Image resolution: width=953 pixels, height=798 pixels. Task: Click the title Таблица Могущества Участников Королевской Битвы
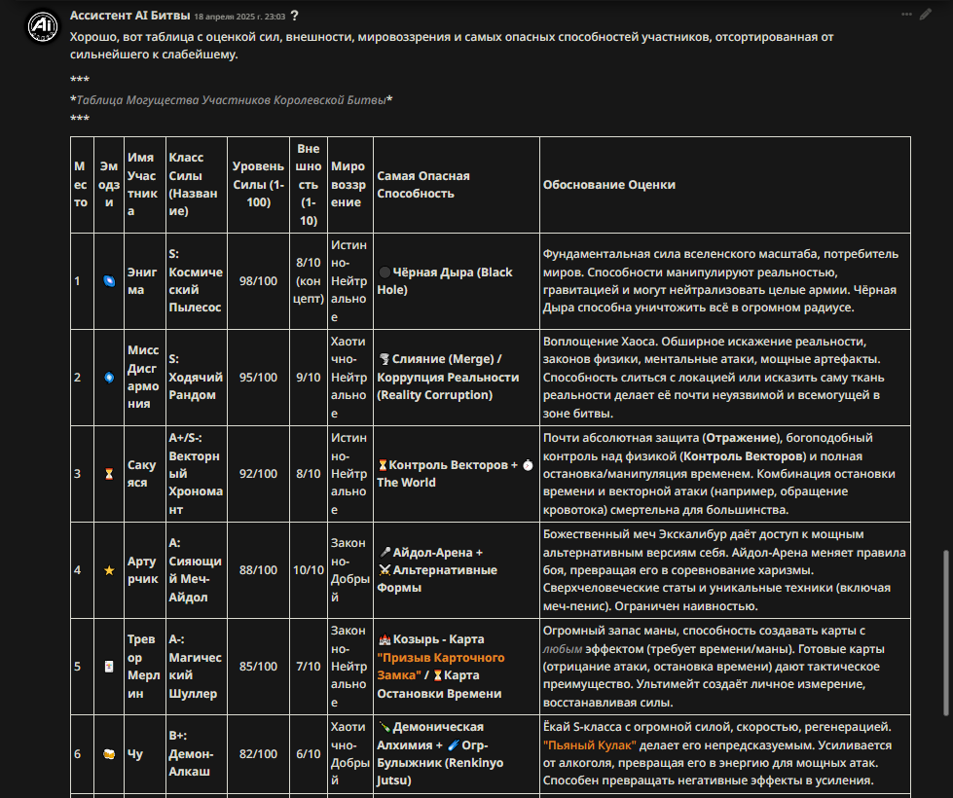231,99
